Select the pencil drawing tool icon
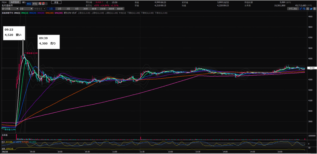 click(301, 9)
